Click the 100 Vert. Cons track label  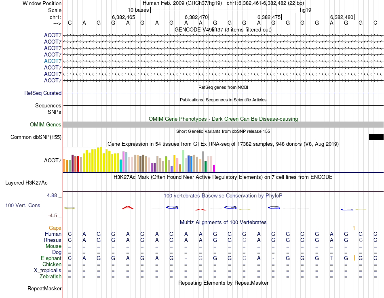click(23, 205)
